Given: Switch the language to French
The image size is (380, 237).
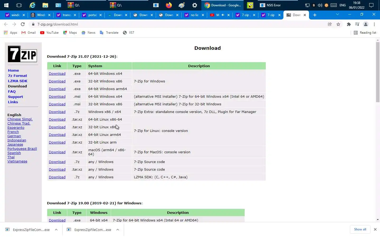Looking at the screenshot, I should point(13,132).
